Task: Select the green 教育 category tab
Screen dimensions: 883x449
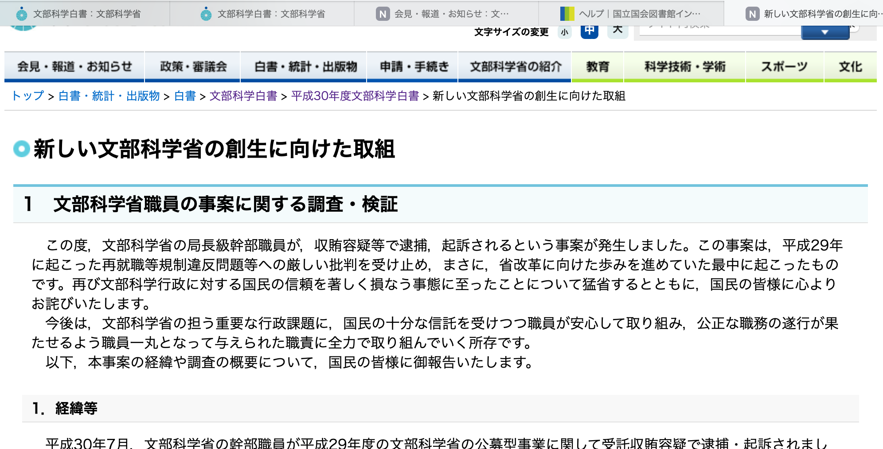Action: click(x=598, y=67)
